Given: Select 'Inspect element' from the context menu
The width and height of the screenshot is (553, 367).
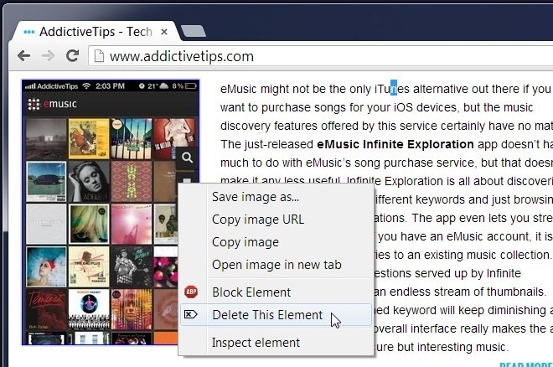Looking at the screenshot, I should tap(276, 343).
